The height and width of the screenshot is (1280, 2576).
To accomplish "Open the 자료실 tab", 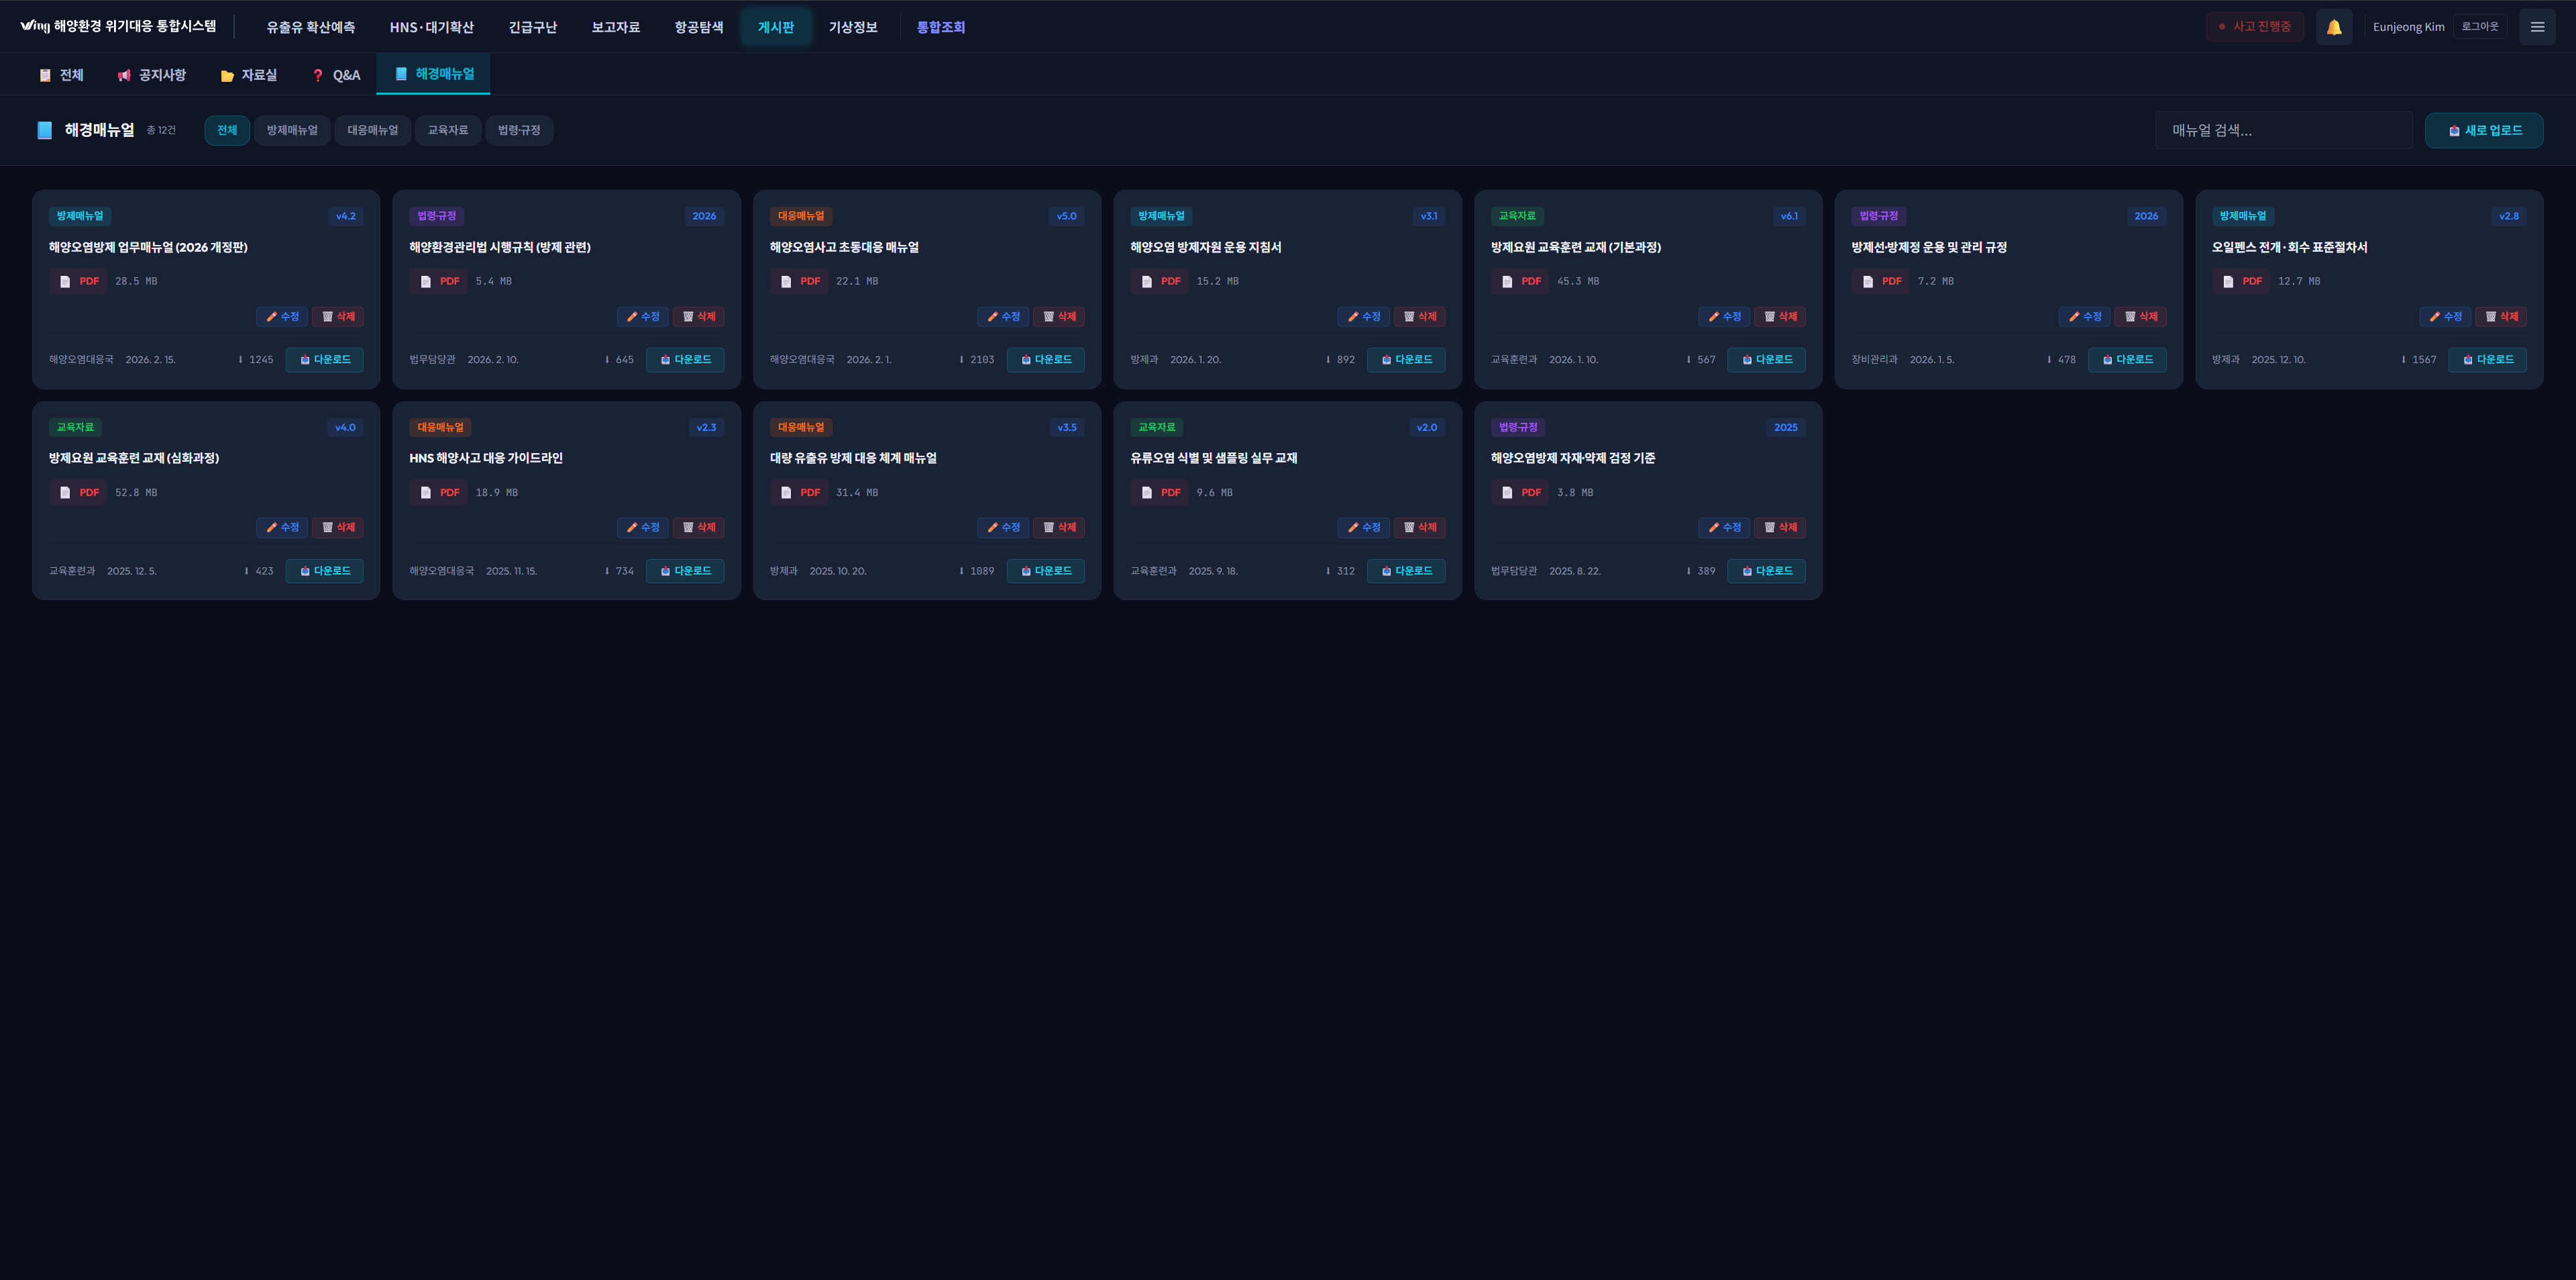I will [x=249, y=75].
